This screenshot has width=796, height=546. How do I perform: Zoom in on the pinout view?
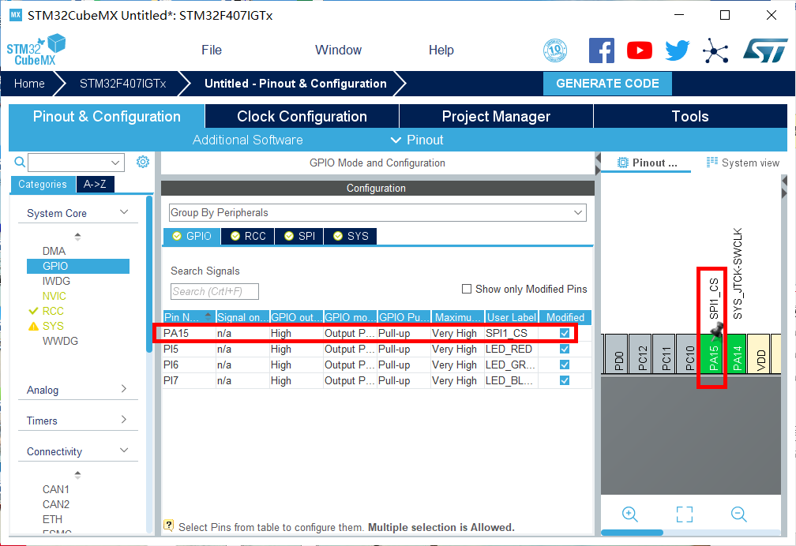pos(630,514)
